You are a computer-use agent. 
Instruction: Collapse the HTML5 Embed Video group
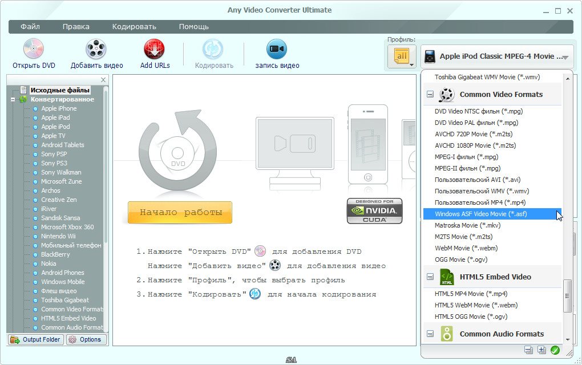[430, 277]
